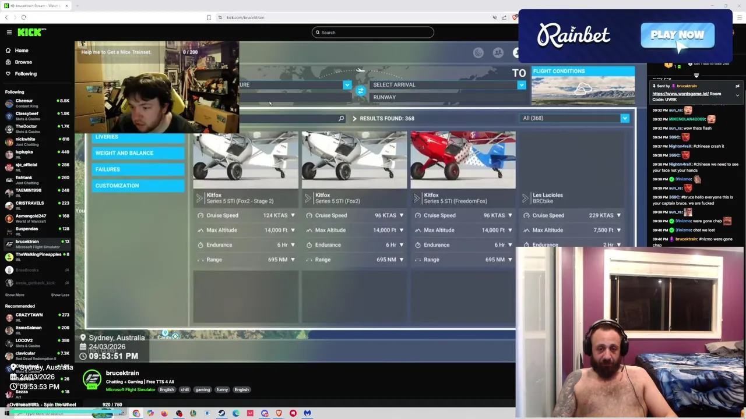
Task: Click Show More under Following
Action: click(x=15, y=295)
